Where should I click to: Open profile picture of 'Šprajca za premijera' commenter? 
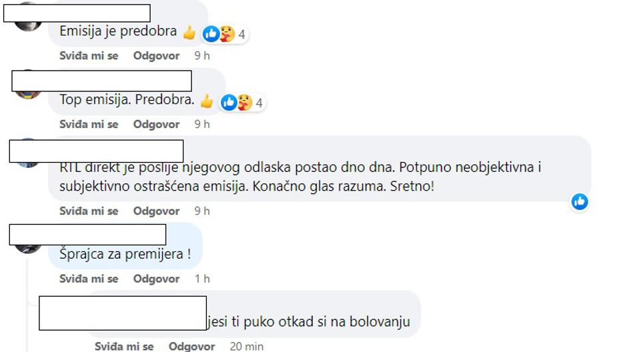(x=27, y=248)
